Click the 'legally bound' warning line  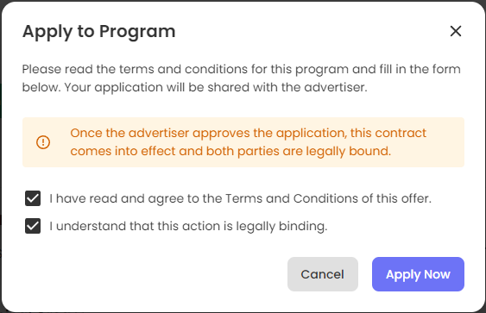(x=230, y=152)
